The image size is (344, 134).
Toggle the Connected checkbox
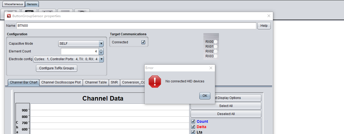tap(143, 42)
